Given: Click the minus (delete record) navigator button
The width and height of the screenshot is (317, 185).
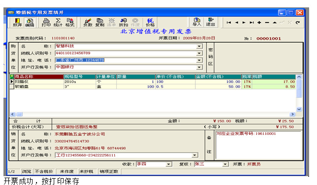Looking at the screenshot, I should pyautogui.click(x=267, y=23).
